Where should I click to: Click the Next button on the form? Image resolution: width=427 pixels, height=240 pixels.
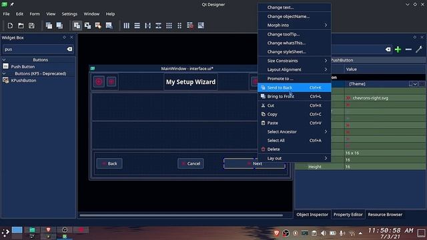(254, 163)
